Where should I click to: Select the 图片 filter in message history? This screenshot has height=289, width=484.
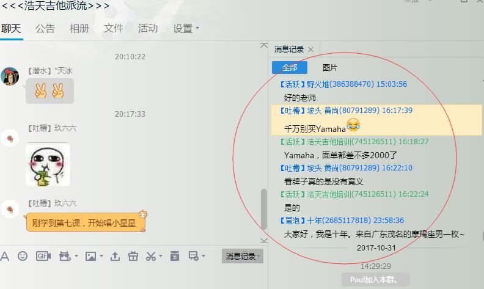[x=330, y=68]
